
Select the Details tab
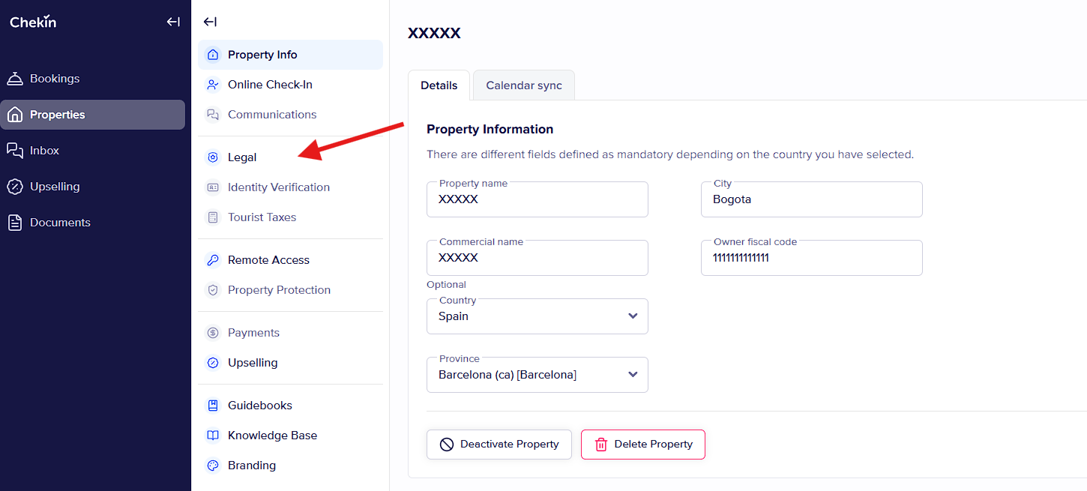pos(439,85)
